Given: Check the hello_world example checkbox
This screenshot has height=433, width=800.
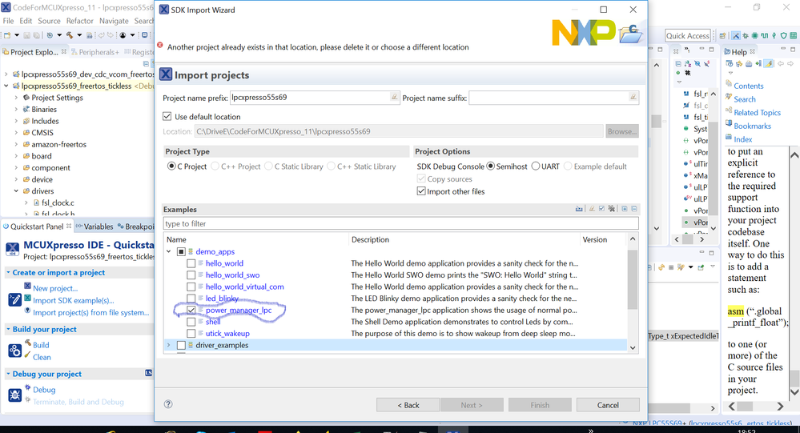Looking at the screenshot, I should 191,263.
